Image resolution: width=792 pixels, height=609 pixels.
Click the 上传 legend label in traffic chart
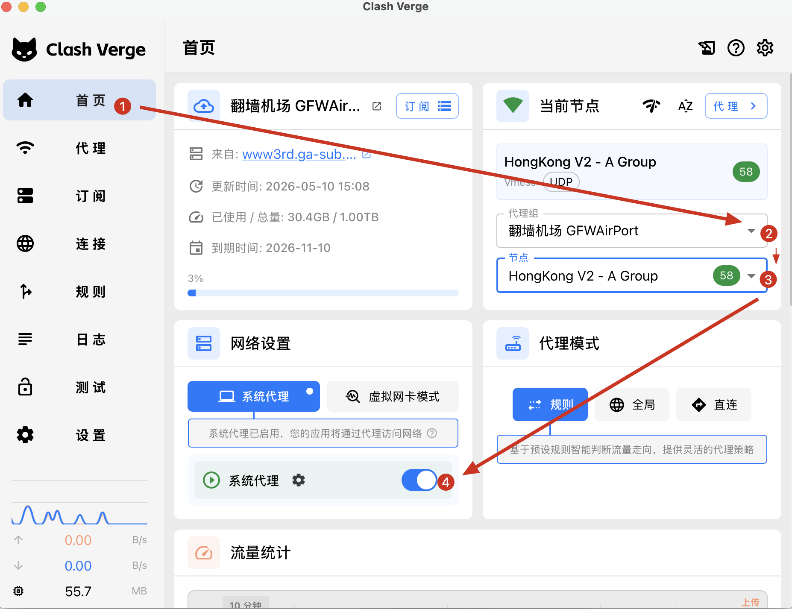click(x=750, y=603)
